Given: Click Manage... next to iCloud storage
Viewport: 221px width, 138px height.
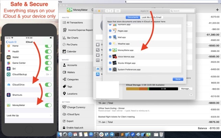Looking at the screenshot, I should 186,89.
